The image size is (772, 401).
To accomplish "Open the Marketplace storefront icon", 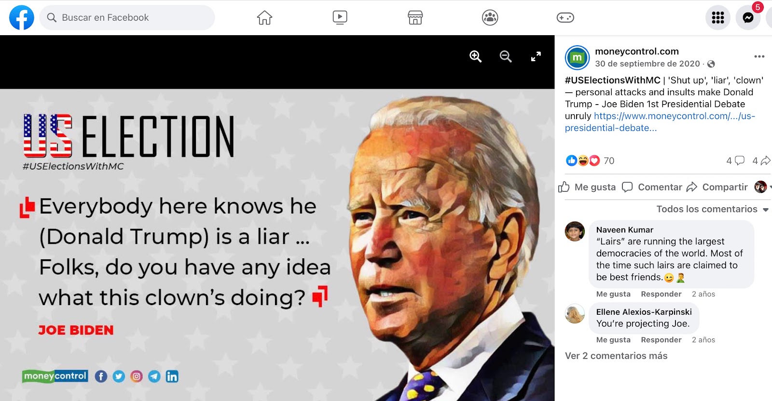I will click(x=415, y=18).
